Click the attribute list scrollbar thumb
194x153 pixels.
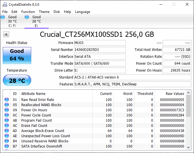coord(189,106)
